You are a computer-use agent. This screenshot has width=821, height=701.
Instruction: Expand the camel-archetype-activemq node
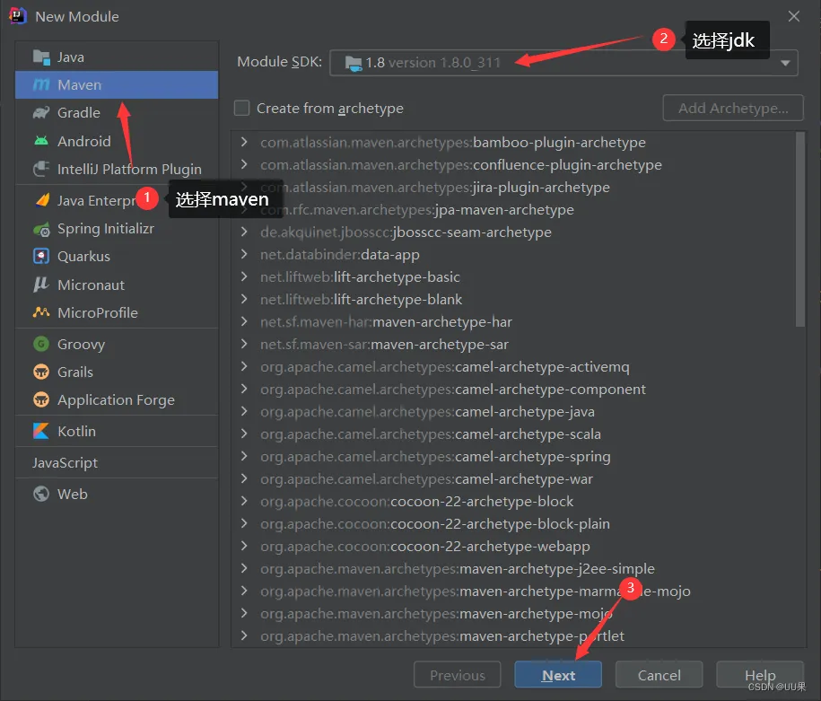point(244,366)
